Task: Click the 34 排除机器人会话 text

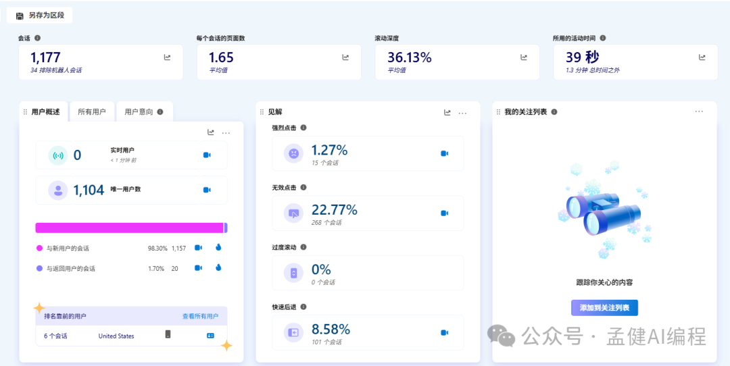Action: pyautogui.click(x=56, y=71)
